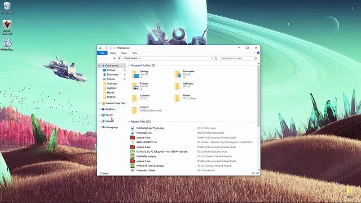Open the Jeta Logos folder tile
The width and height of the screenshot is (361, 203).
tap(184, 86)
